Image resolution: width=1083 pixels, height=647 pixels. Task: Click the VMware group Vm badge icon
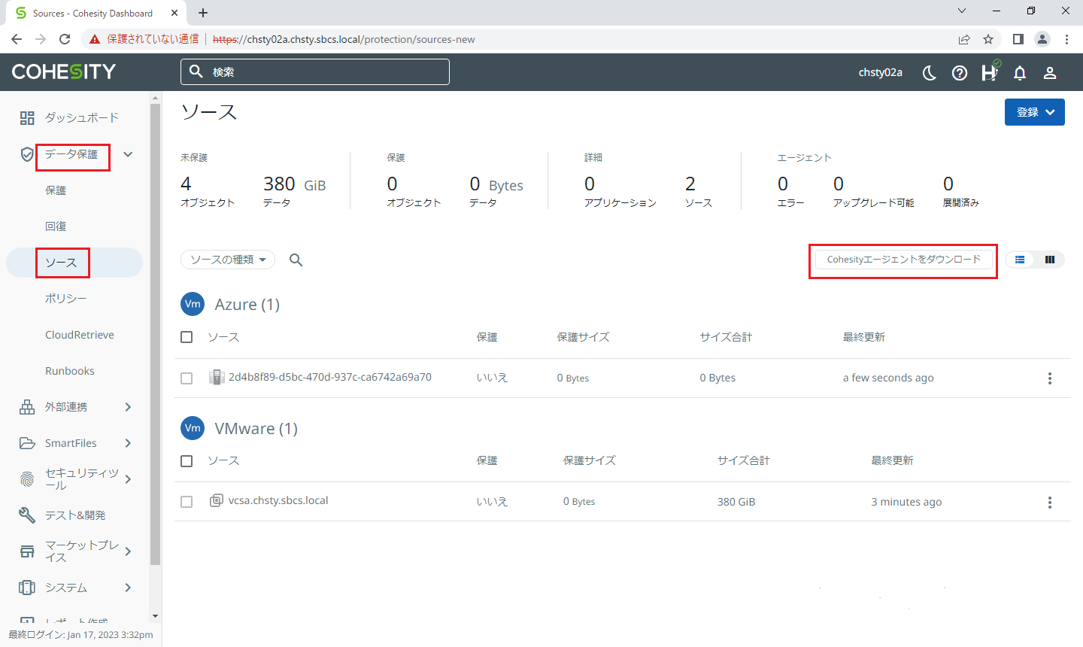pyautogui.click(x=193, y=428)
